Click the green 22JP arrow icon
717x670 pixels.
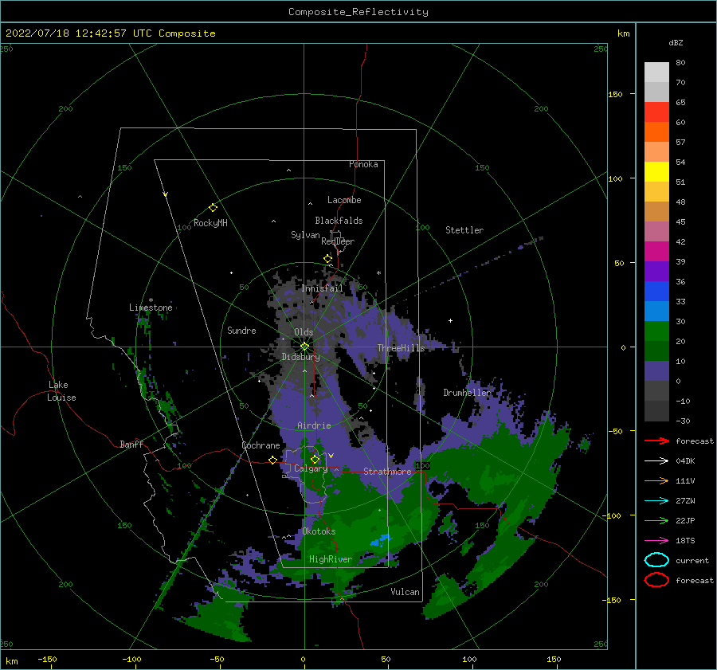coord(656,520)
